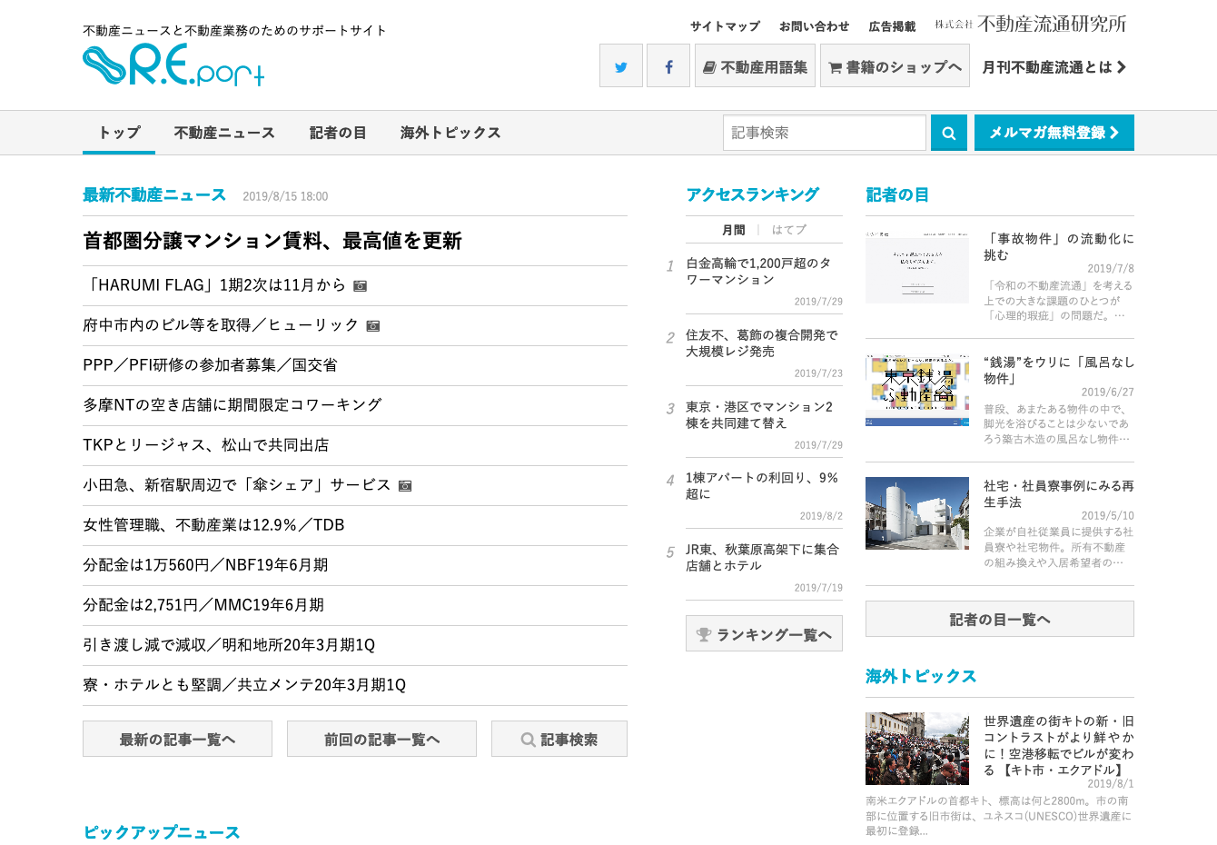Open article 多摩NTの空き店舗に期間限定コワーキング
This screenshot has height=845, width=1217.
click(233, 405)
